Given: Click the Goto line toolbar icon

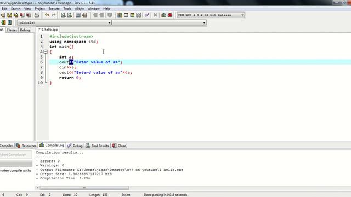Looking at the screenshot, I should pos(84,15).
